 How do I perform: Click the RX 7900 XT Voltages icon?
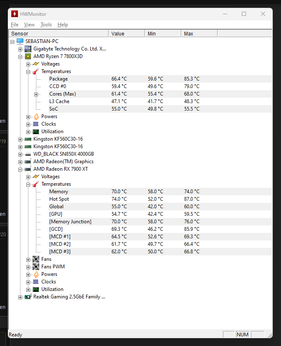pos(36,177)
